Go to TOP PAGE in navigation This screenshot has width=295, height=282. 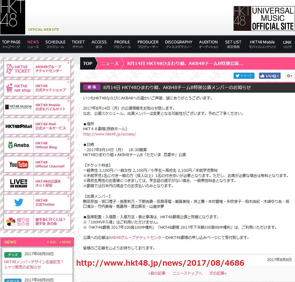11,44
